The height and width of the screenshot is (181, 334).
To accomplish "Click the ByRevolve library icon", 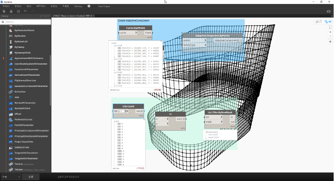I will click(11, 36).
